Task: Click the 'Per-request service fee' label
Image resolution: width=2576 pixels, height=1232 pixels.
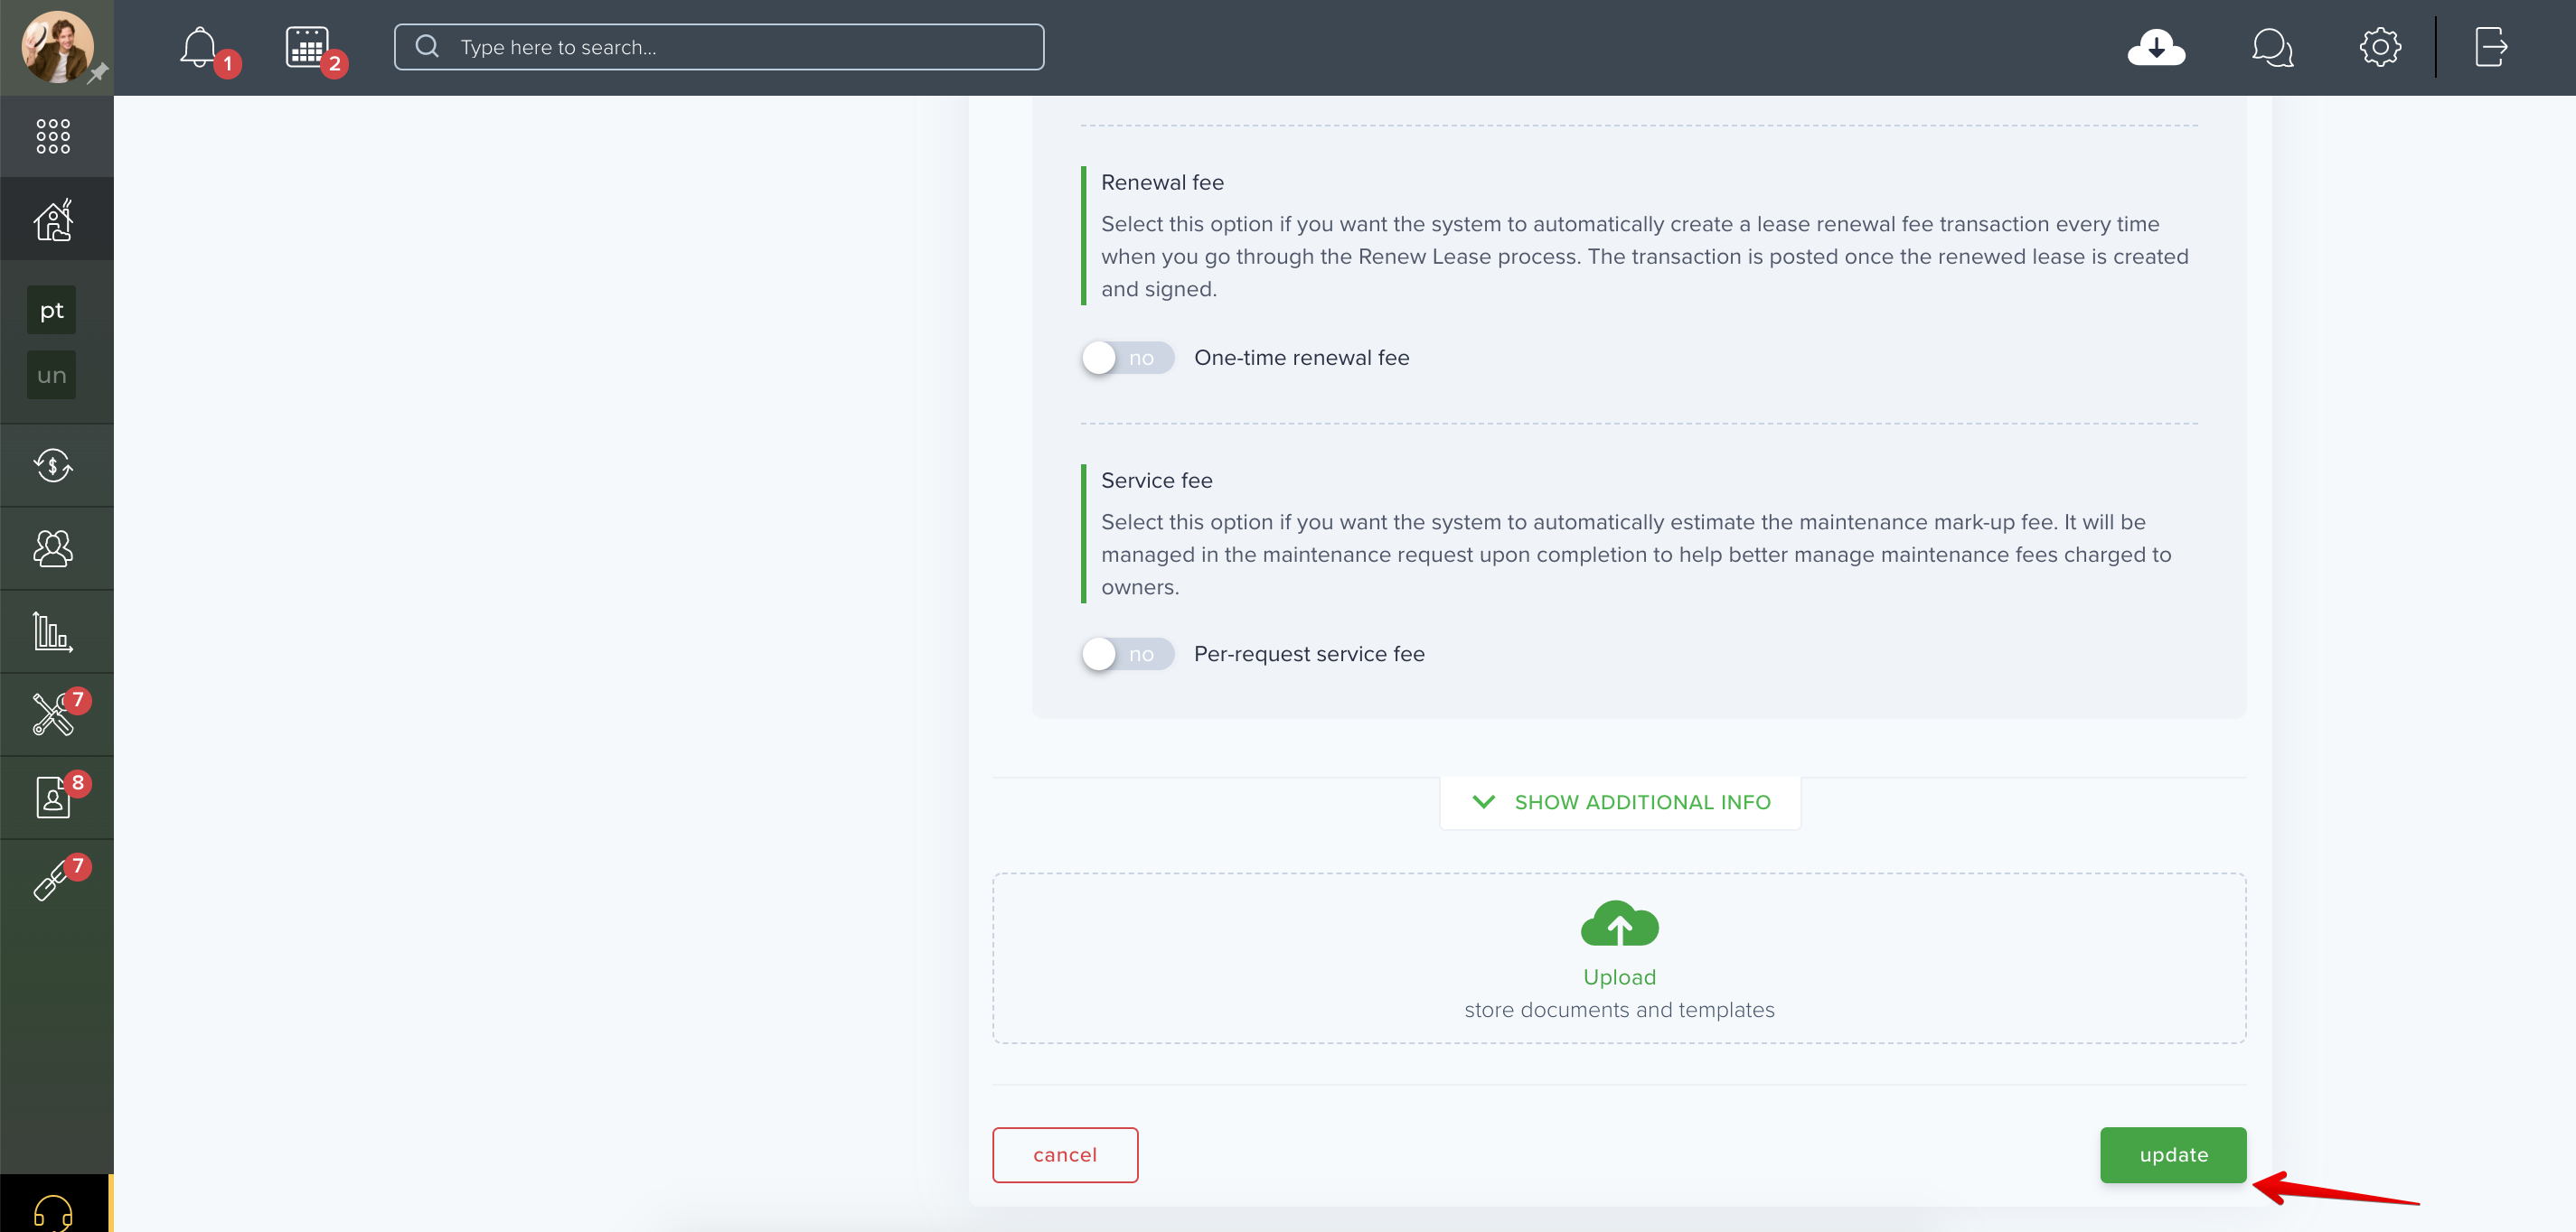Action: (x=1309, y=655)
